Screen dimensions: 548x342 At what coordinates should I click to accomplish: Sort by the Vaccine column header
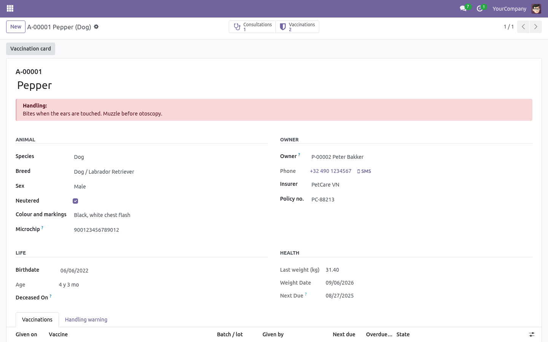pos(58,334)
